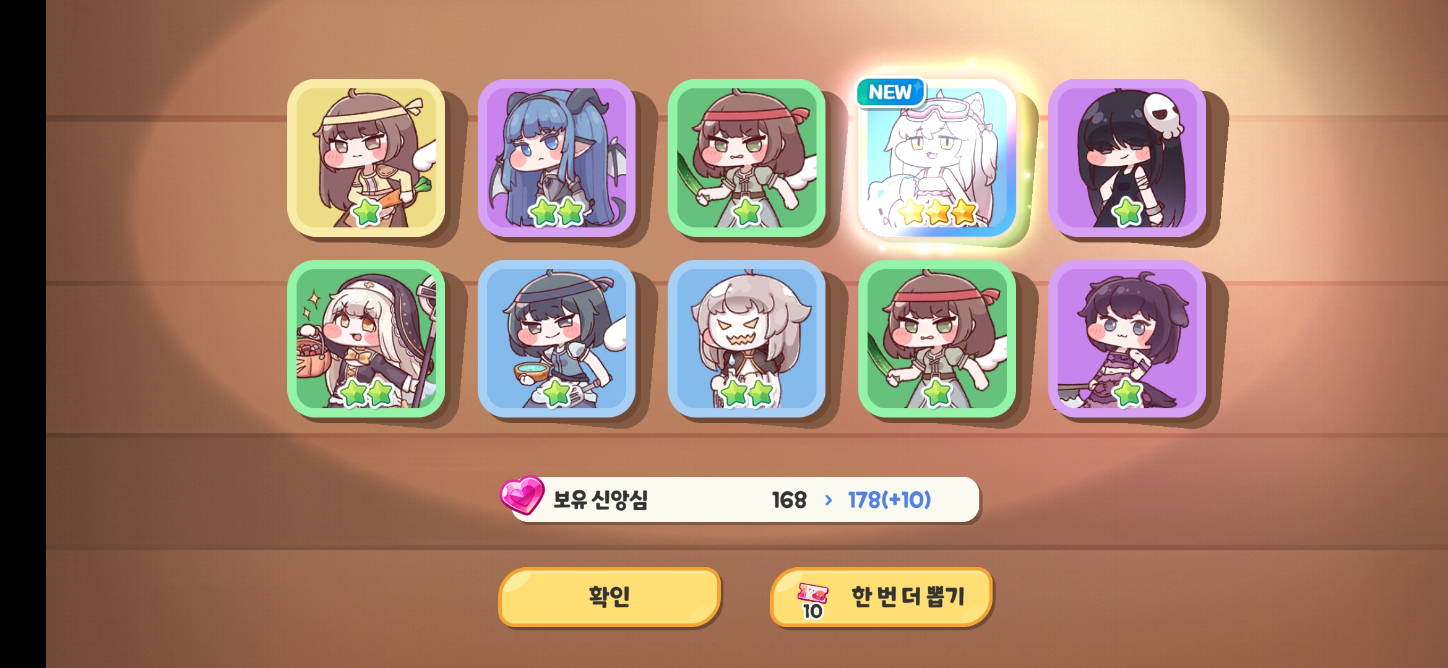Open the nun with pumpkin basket card
Screen dimensions: 1448x668
point(366,338)
